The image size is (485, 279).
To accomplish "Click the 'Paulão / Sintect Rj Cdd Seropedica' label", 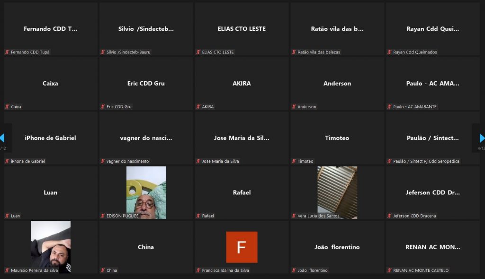I will 426,161.
